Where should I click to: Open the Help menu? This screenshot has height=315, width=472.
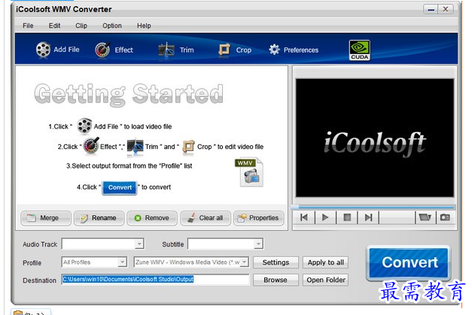point(144,26)
